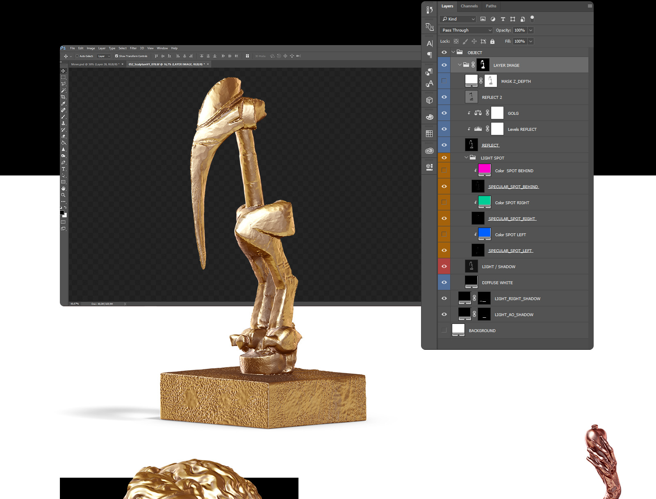Image resolution: width=656 pixels, height=499 pixels.
Task: Select the Type tool in left toolbar
Action: click(63, 169)
